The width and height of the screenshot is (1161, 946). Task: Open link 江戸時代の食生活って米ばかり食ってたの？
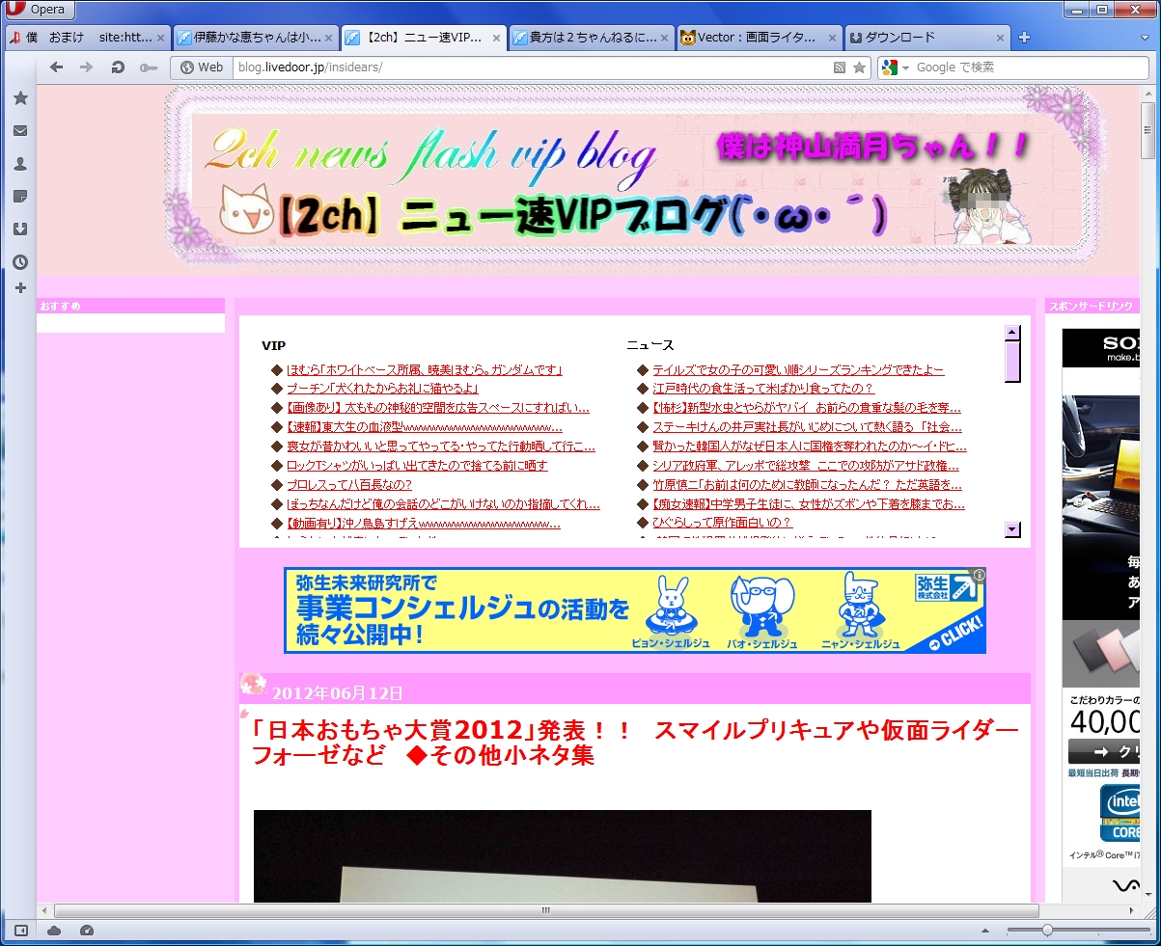[762, 389]
